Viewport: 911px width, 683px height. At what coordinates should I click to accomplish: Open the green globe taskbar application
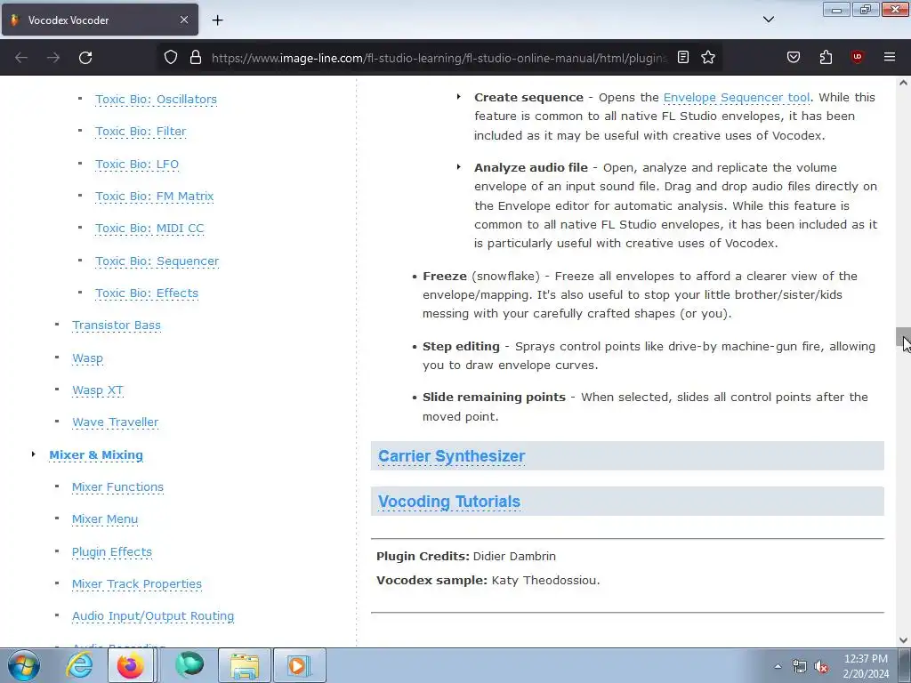pyautogui.click(x=189, y=665)
